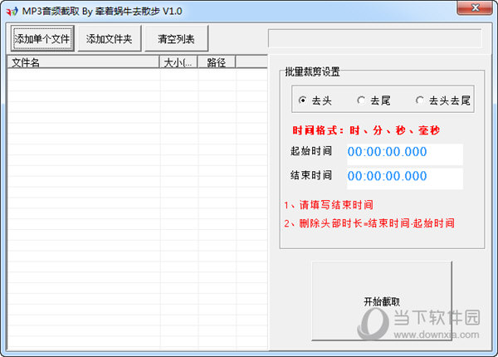Click the 添加单个文件 button
This screenshot has width=498, height=357.
[42, 39]
